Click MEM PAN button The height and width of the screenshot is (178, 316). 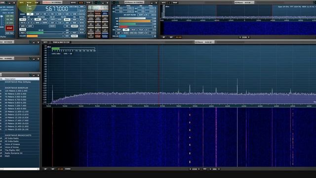9,33
